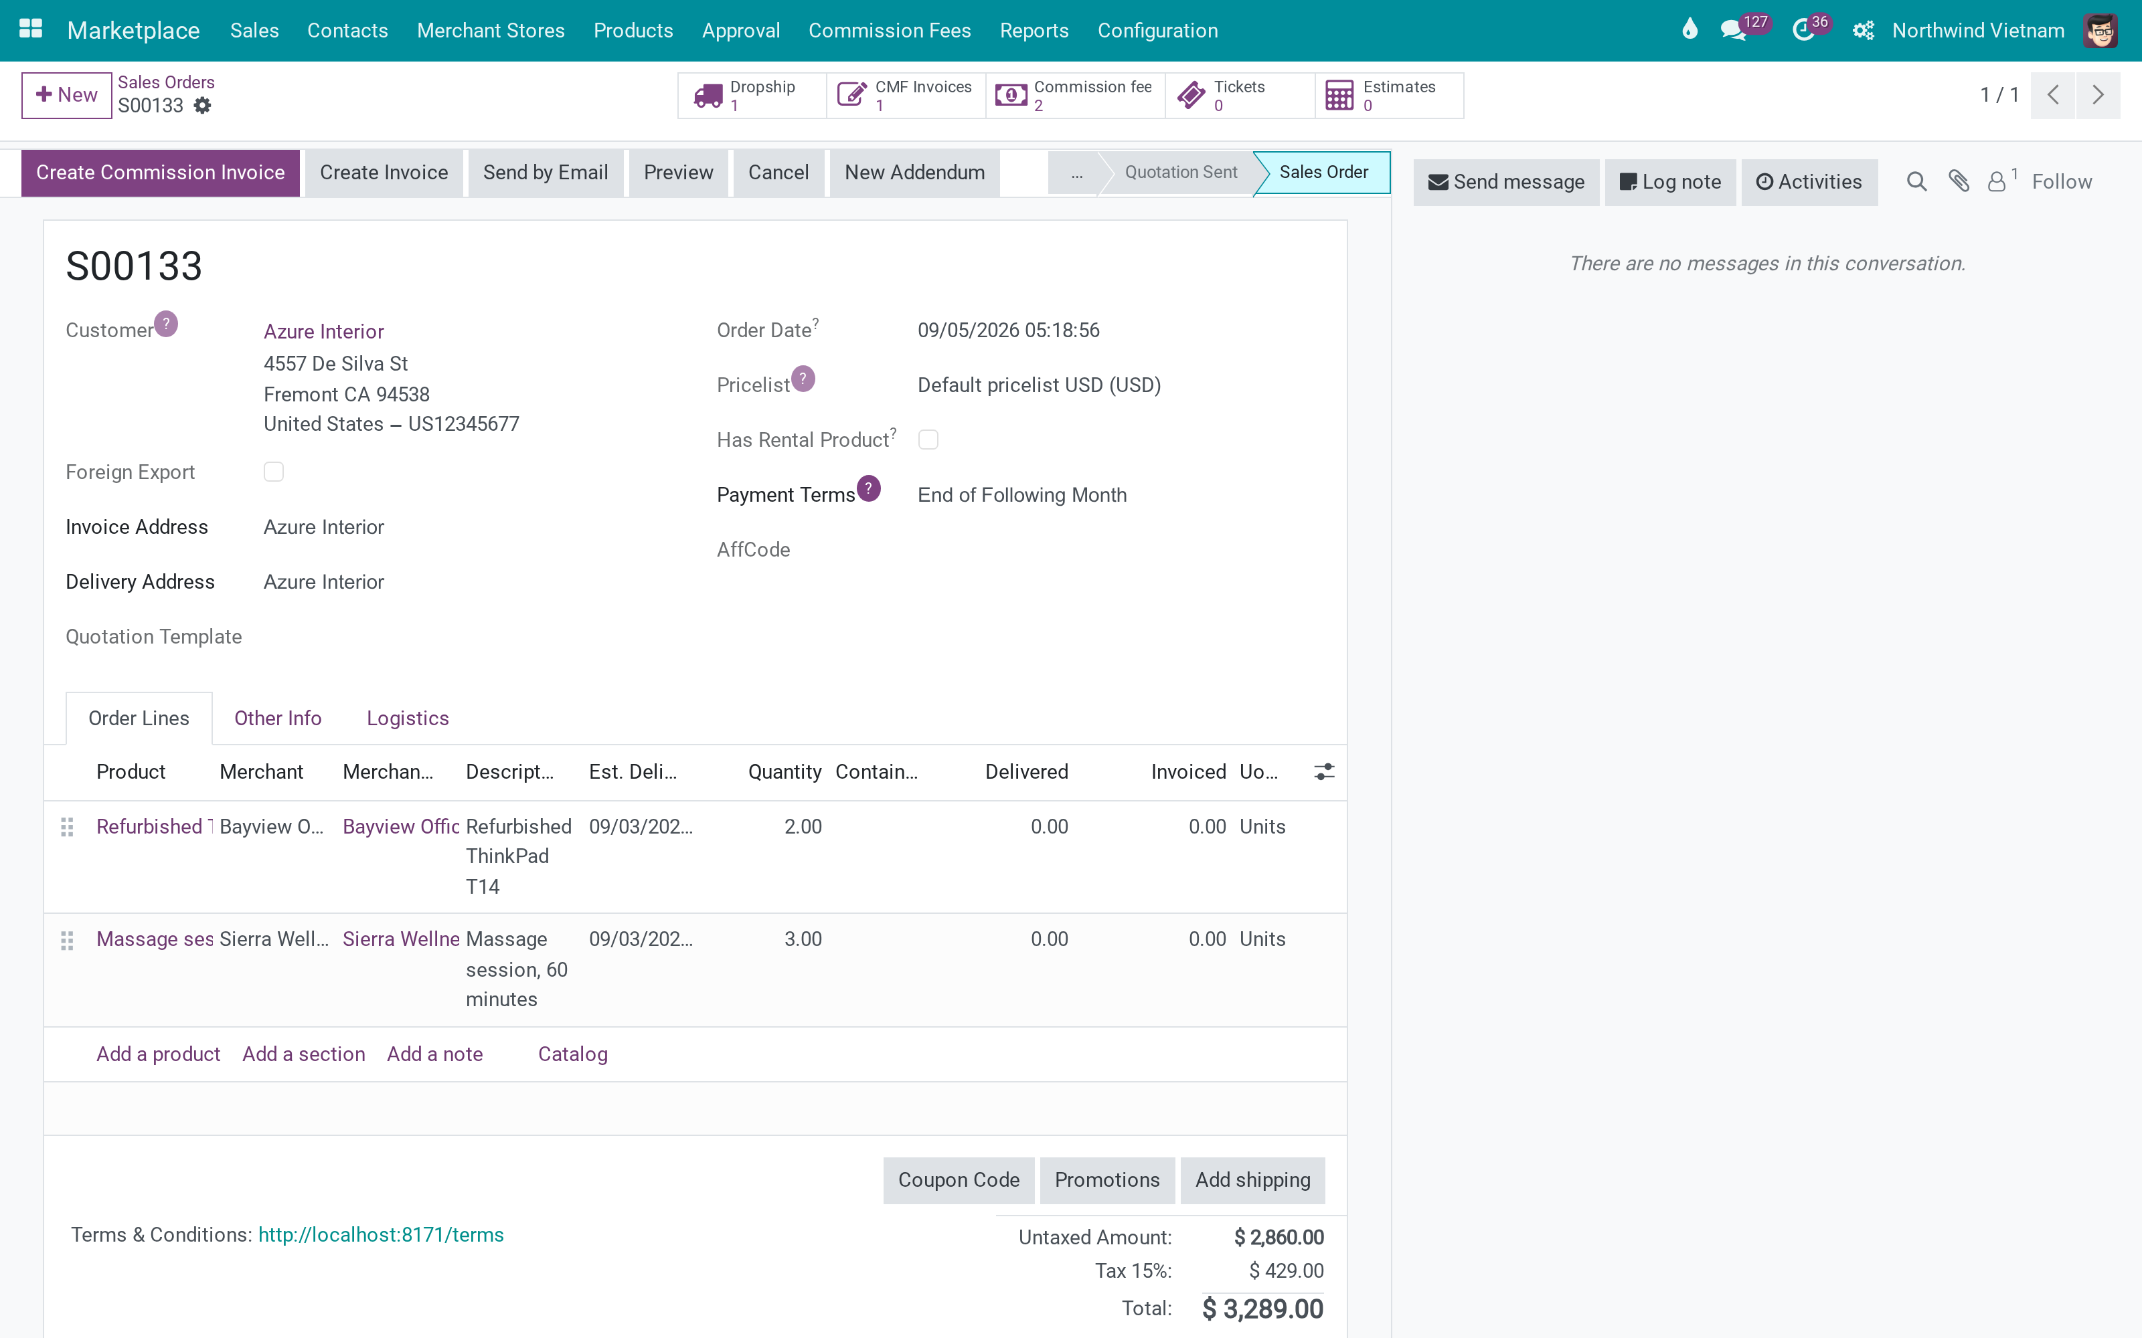Click Coupon Code button
Image resolution: width=2142 pixels, height=1338 pixels.
coord(959,1181)
